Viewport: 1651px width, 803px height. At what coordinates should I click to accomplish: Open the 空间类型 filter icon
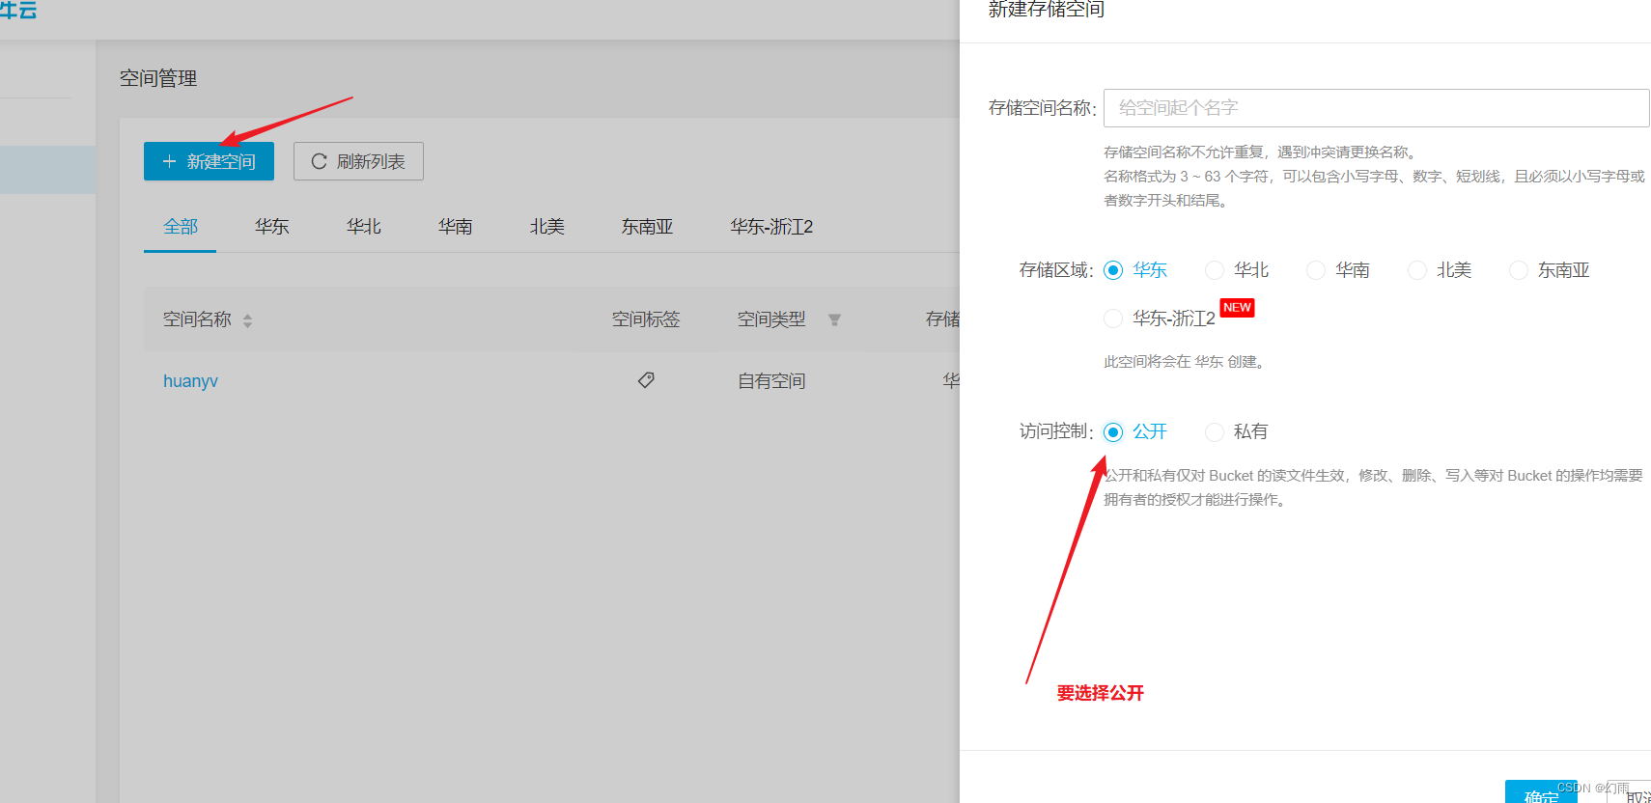(x=834, y=319)
